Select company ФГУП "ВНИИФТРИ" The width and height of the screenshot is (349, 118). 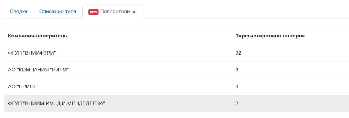(x=32, y=53)
